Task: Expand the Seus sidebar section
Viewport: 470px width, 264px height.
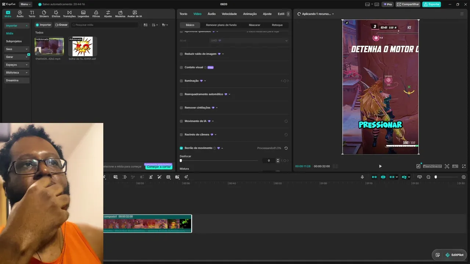Action: coord(17,49)
